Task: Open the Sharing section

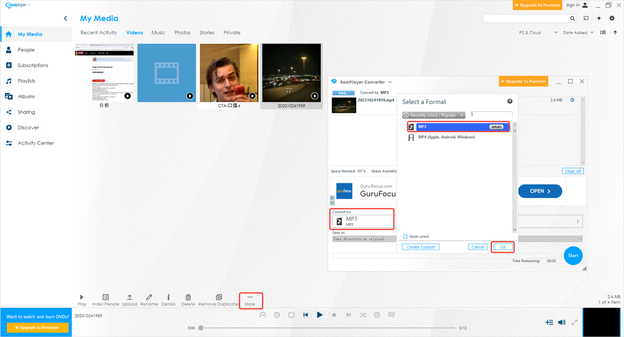Action: pos(26,112)
